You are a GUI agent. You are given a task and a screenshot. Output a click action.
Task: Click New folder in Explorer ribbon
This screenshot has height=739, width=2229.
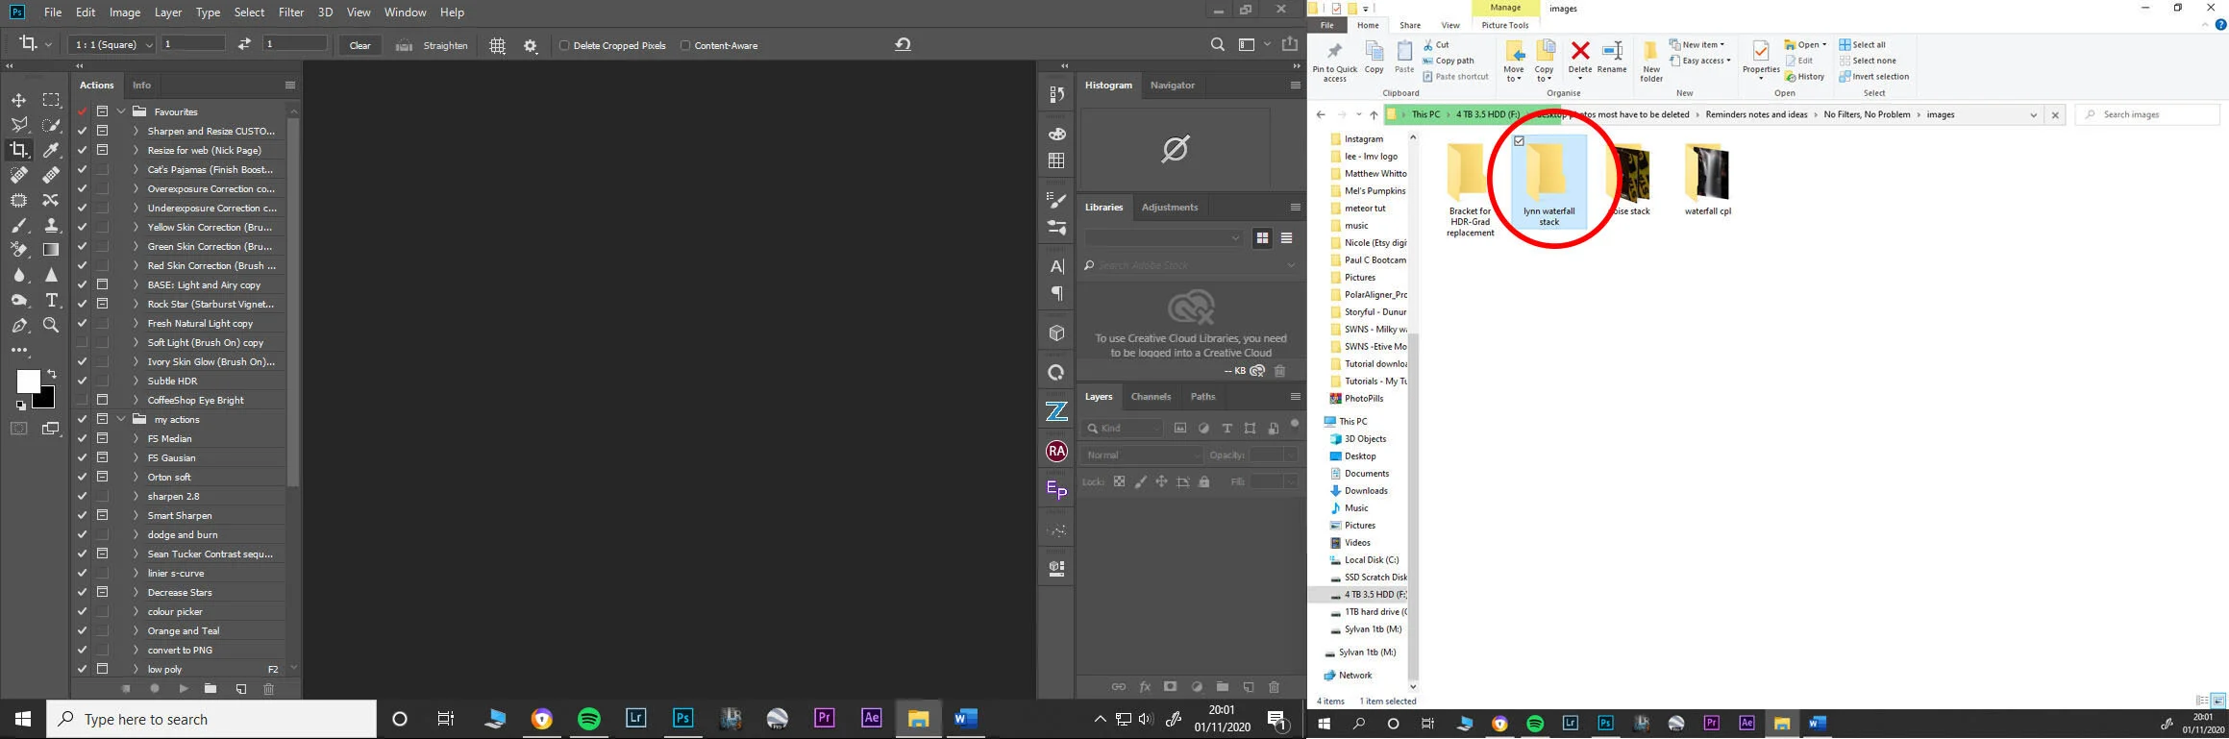1650,60
